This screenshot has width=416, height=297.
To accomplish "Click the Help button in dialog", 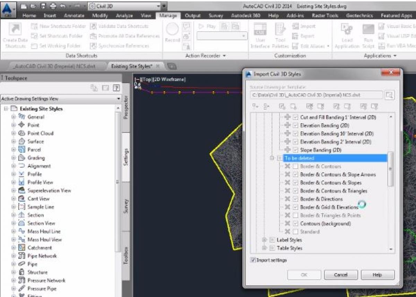I will click(x=377, y=275).
